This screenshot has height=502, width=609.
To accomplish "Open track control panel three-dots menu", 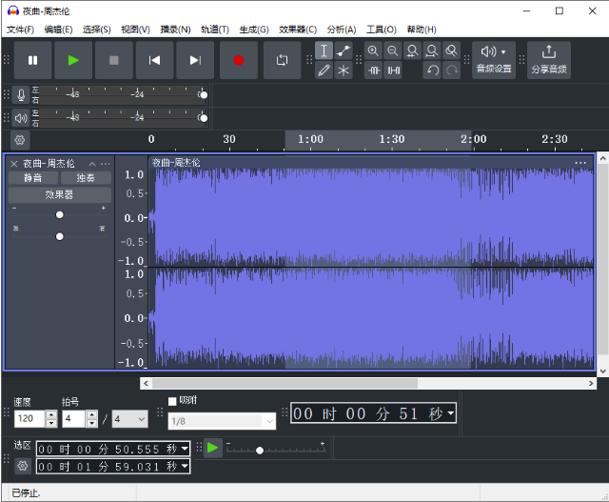I will pos(105,164).
